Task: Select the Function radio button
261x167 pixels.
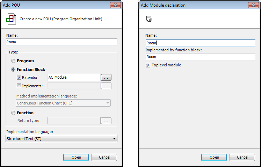Action: [14, 113]
